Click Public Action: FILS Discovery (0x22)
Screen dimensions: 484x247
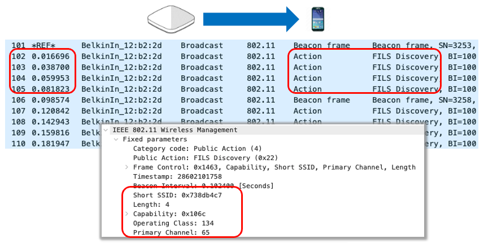[206, 158]
